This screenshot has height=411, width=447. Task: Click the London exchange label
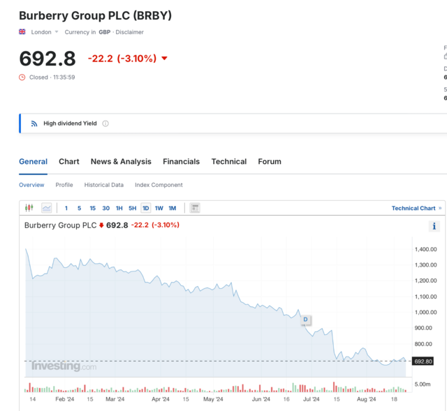[x=41, y=32]
